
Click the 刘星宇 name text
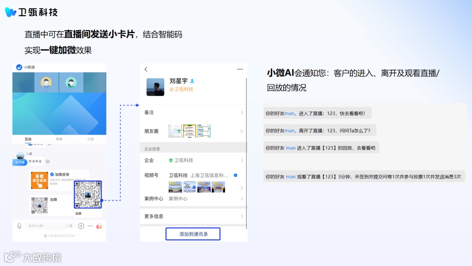click(x=178, y=81)
